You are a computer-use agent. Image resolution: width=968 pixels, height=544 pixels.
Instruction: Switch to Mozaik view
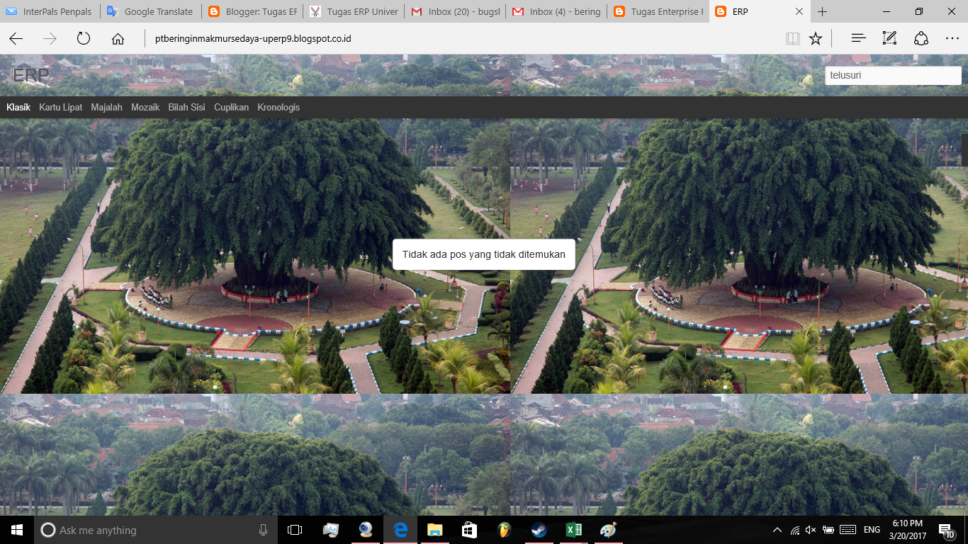[145, 108]
